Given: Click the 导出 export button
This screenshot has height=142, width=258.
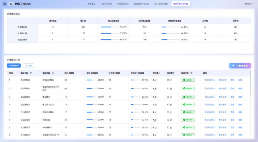Looking at the screenshot, I should [x=28, y=66].
